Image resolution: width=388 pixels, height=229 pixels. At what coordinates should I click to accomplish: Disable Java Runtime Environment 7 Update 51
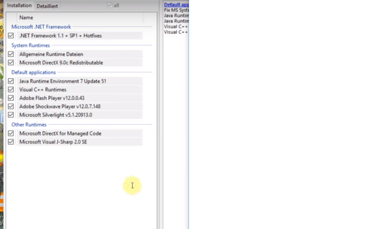point(11,81)
